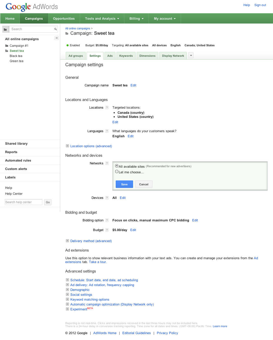Viewport: 273px width, 340px height.
Task: Go to the Opportunities menu item
Action: coord(64,19)
